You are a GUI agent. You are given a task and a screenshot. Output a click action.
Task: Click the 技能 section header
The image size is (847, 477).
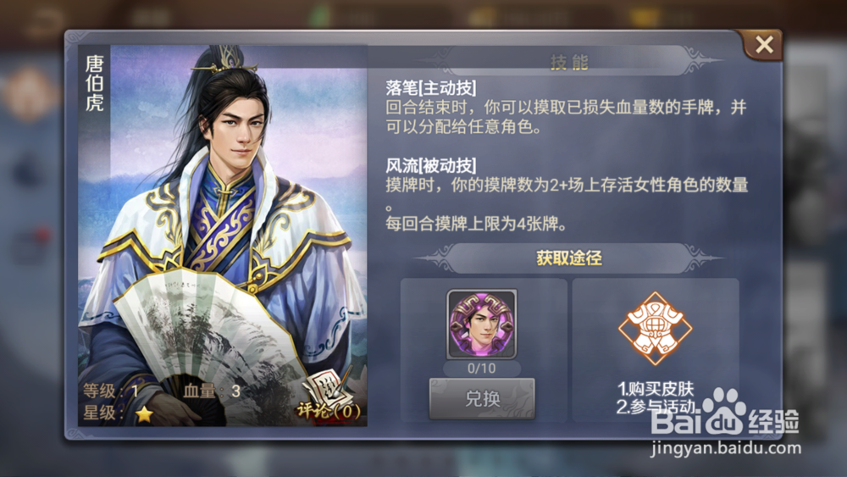coord(569,63)
